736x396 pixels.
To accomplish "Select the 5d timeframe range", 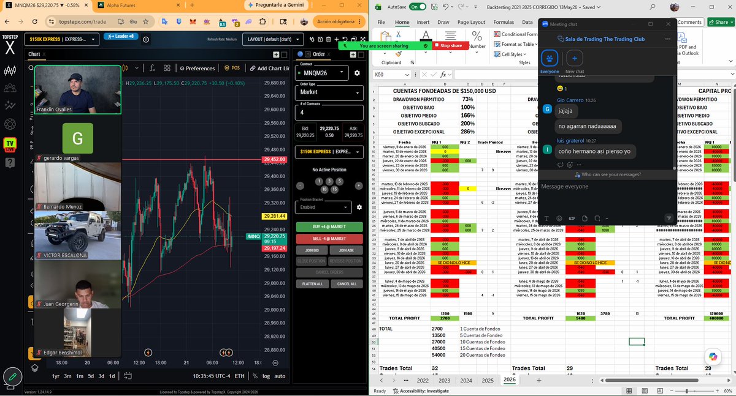I will coord(91,376).
